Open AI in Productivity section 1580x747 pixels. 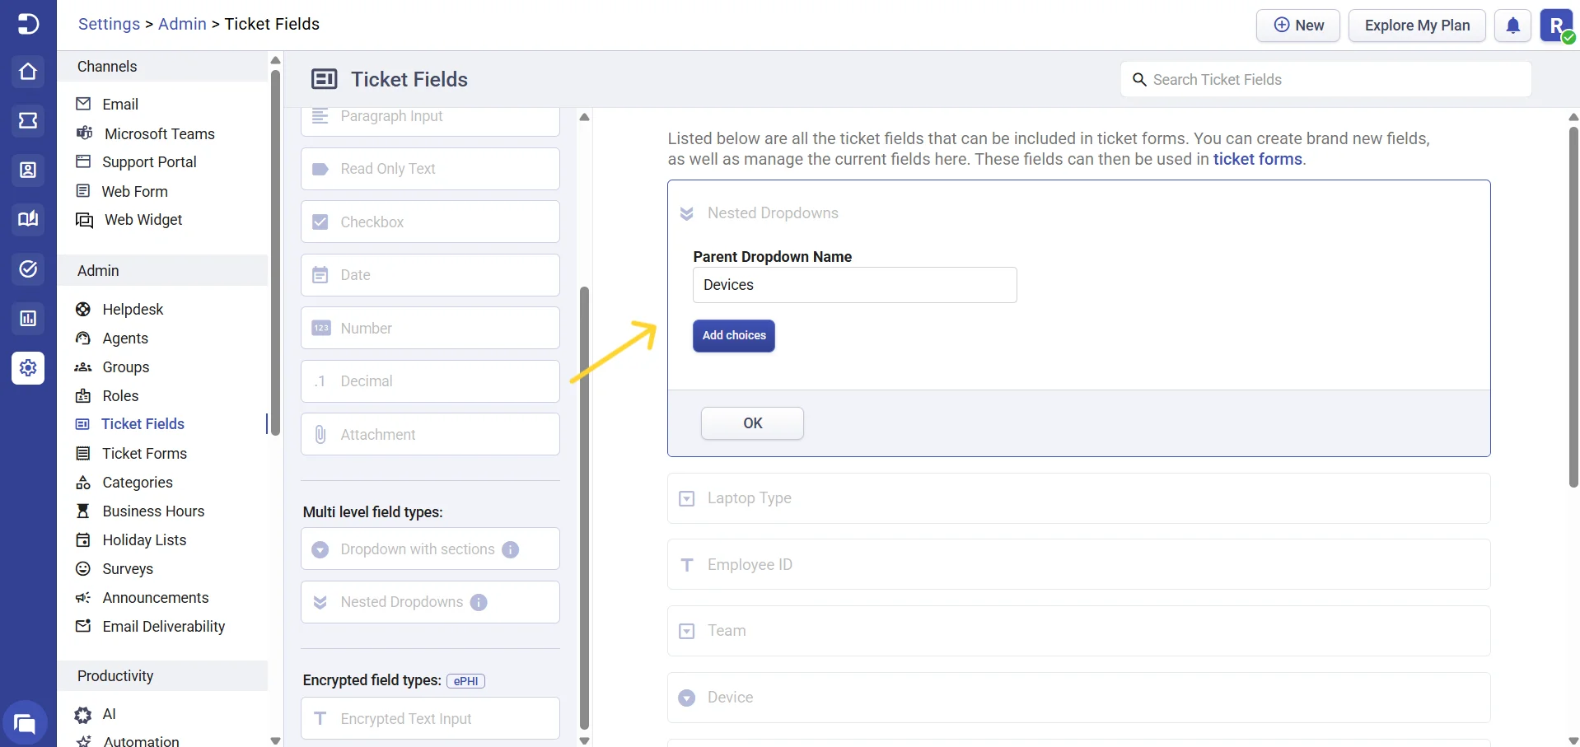(109, 714)
